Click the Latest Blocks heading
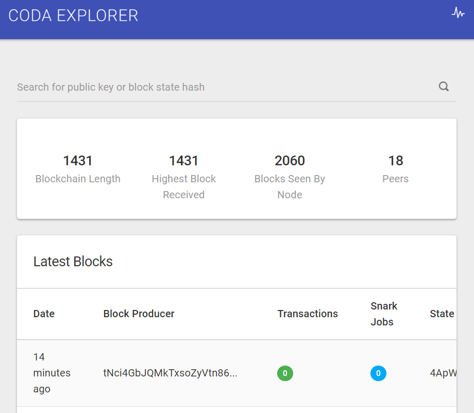The image size is (474, 413). [x=73, y=262]
